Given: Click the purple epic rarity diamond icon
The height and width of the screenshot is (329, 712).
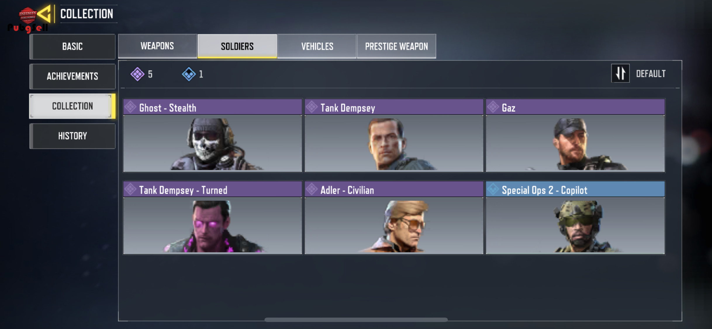Looking at the screenshot, I should coord(137,74).
